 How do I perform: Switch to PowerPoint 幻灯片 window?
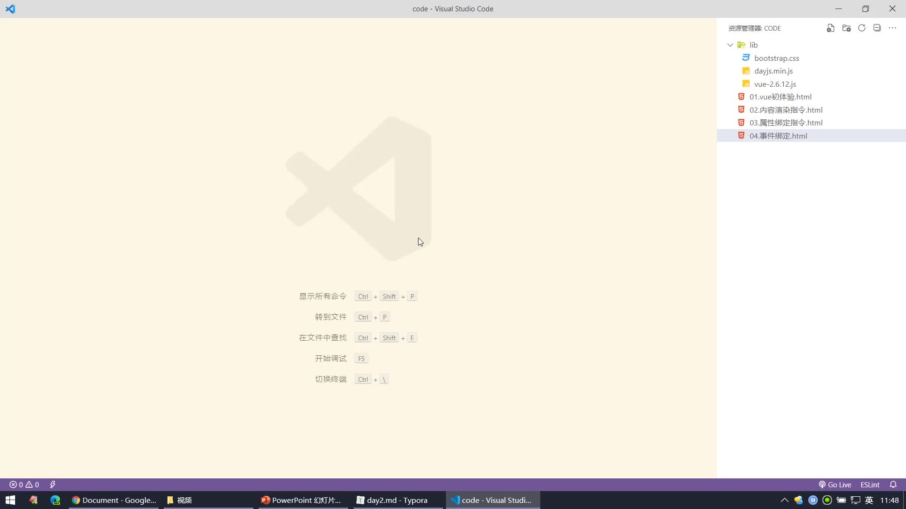click(303, 500)
